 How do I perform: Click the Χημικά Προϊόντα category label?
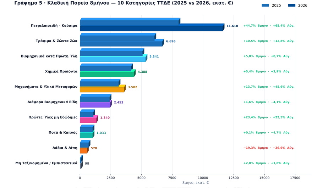61,71
